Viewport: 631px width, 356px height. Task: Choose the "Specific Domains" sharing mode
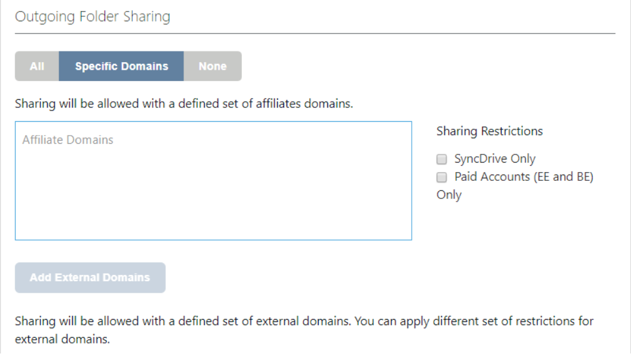121,66
